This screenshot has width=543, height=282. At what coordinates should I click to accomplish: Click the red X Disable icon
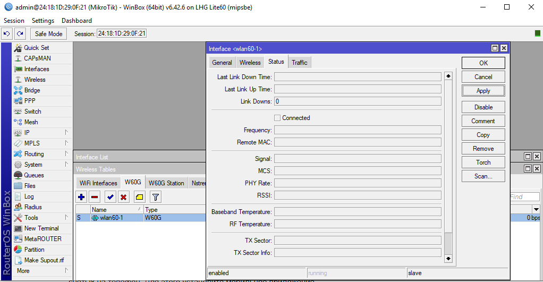click(124, 197)
